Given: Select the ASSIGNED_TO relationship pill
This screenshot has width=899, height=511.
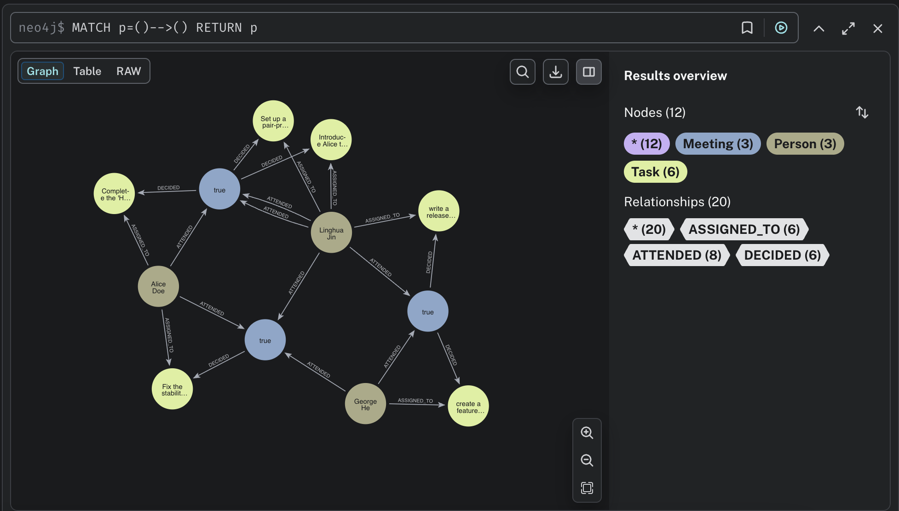Looking at the screenshot, I should (744, 229).
